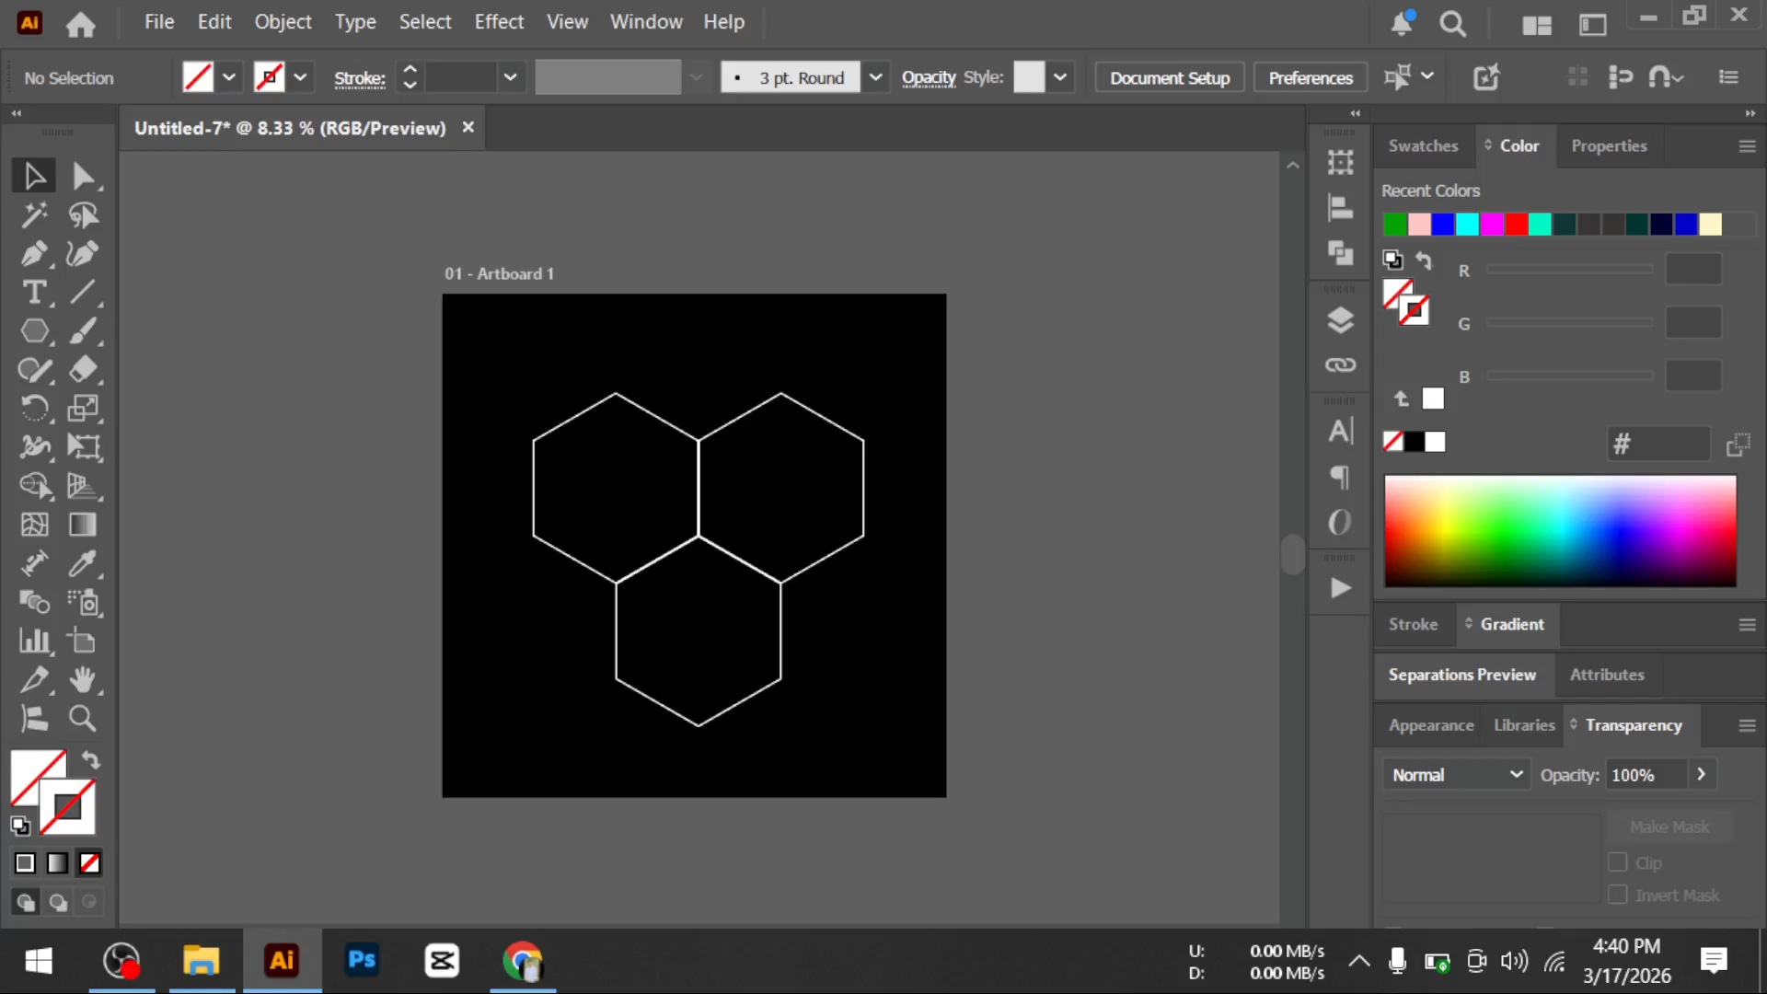Set paint mode to Color
The image size is (1767, 994).
pyautogui.click(x=25, y=863)
